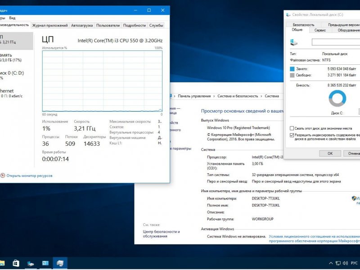
Task: Toggle 'Разрешить индексировать' checkbox
Action: pyautogui.click(x=292, y=135)
